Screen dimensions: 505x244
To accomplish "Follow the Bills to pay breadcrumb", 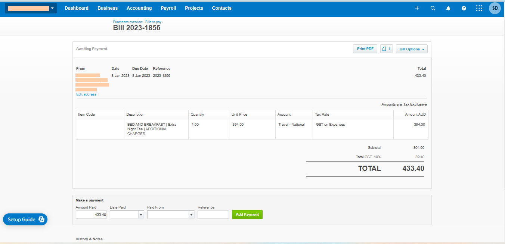I will click(x=153, y=22).
